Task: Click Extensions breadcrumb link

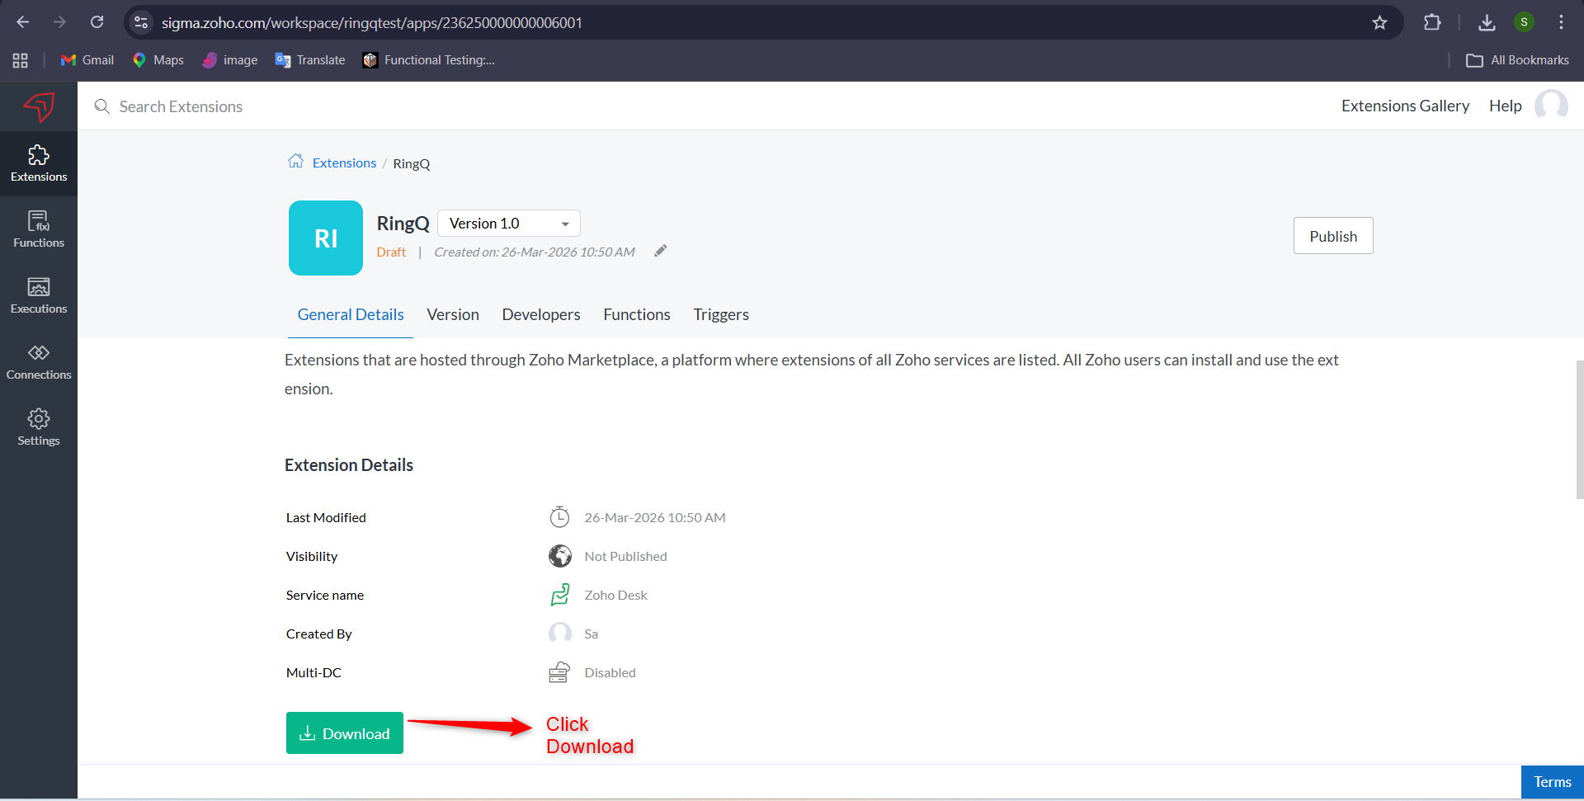Action: click(344, 163)
